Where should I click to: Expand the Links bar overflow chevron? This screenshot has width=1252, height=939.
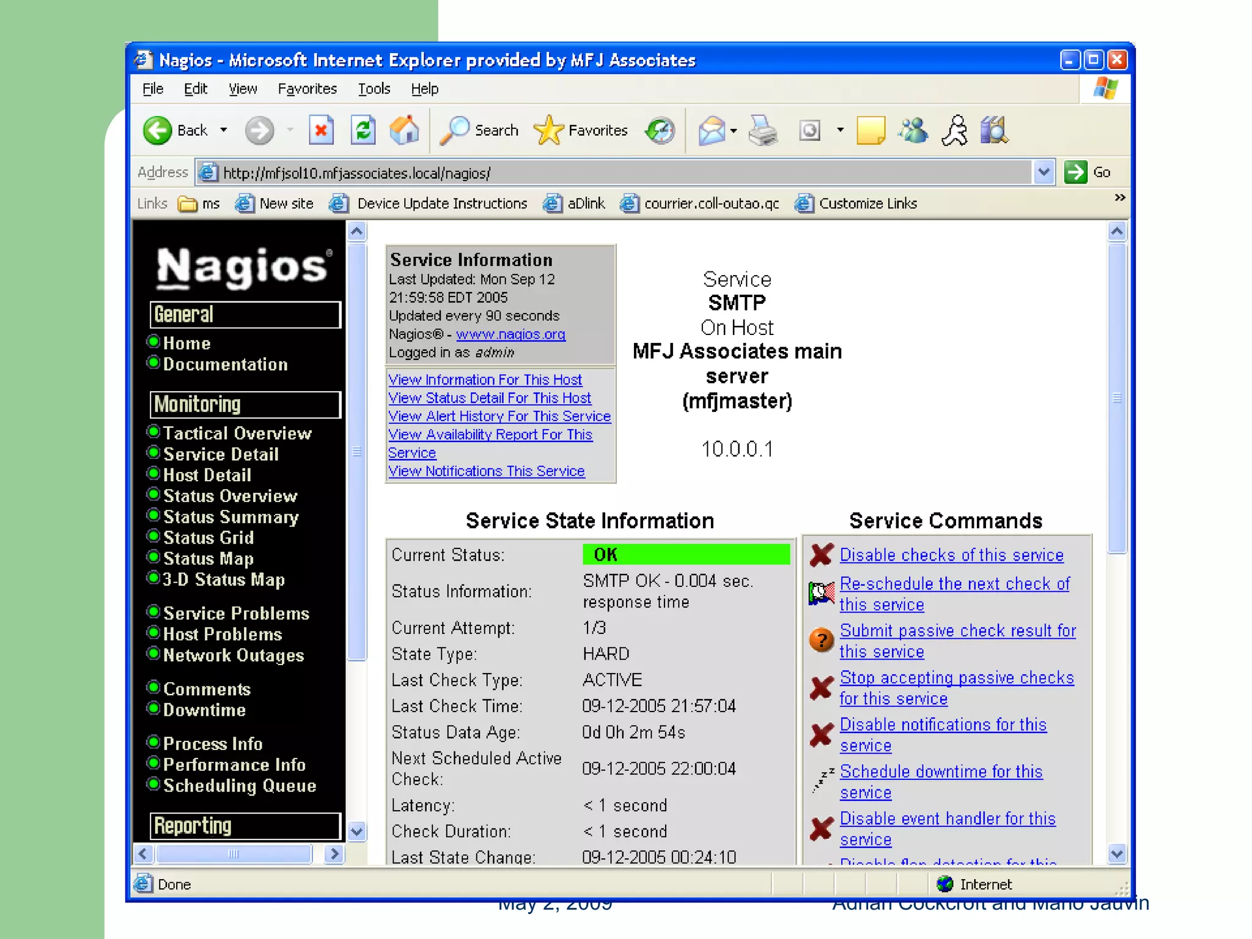coord(1120,197)
